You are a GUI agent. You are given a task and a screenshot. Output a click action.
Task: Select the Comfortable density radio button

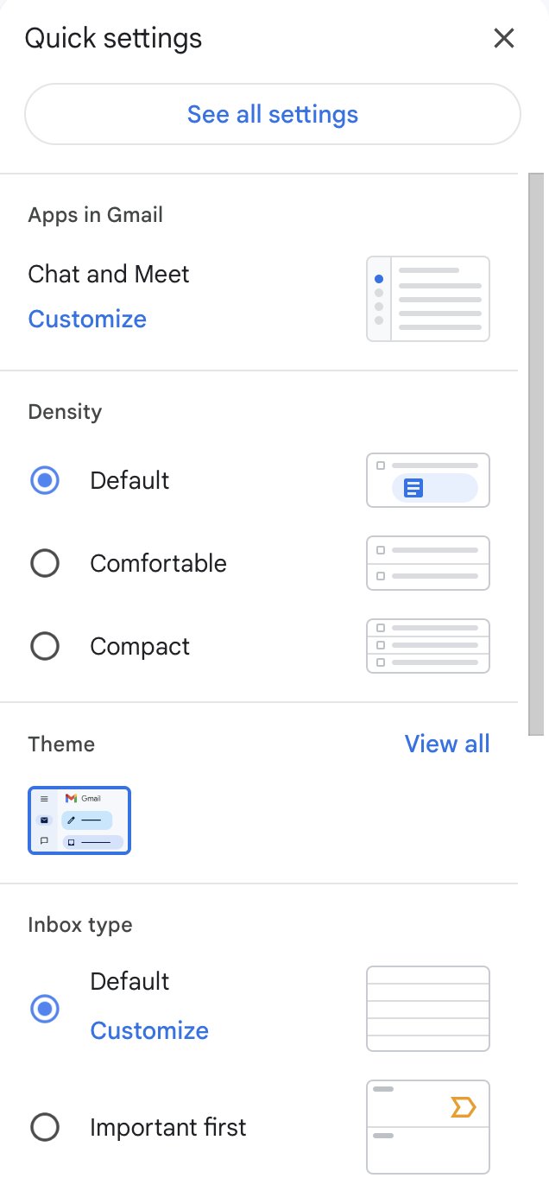pos(45,562)
